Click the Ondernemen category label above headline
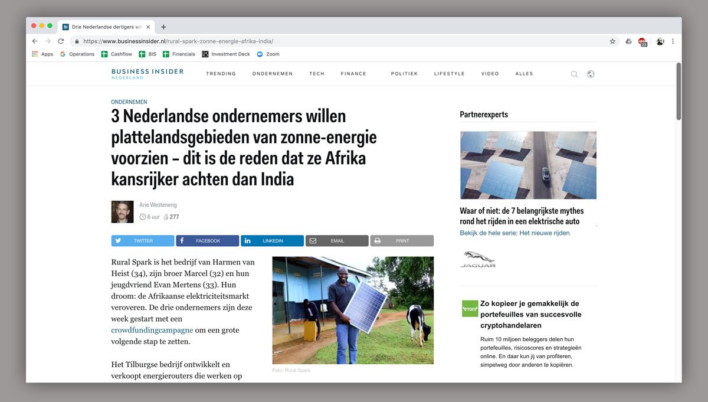 click(129, 102)
